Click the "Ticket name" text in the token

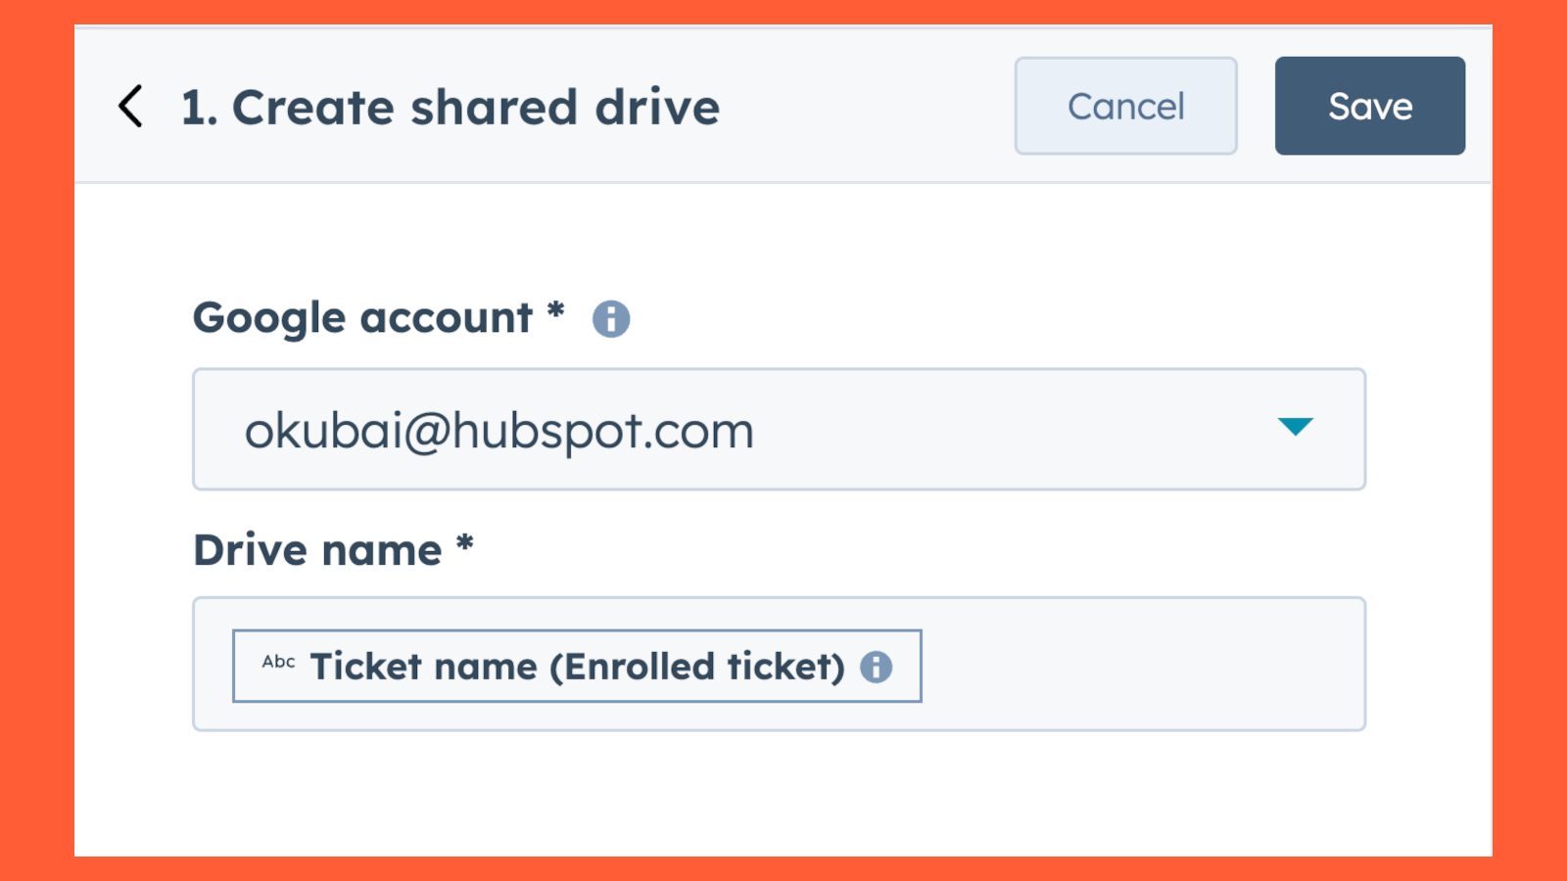tap(423, 667)
